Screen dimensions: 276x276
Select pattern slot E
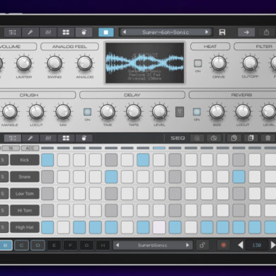pyautogui.click(x=54, y=246)
